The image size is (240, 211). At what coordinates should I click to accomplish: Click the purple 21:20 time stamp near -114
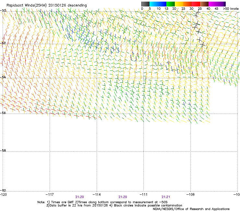[x=79, y=197]
